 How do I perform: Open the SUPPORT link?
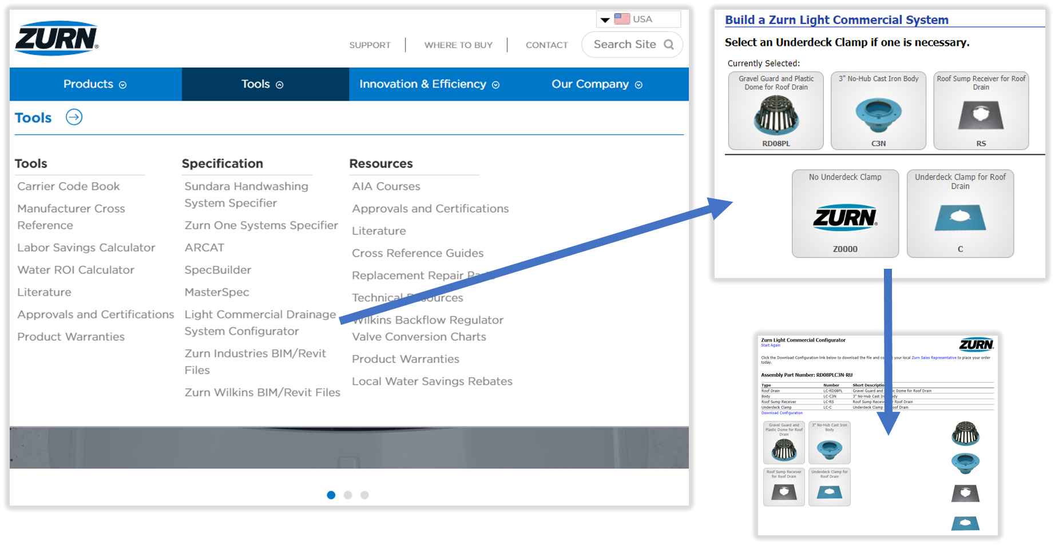pyautogui.click(x=370, y=45)
